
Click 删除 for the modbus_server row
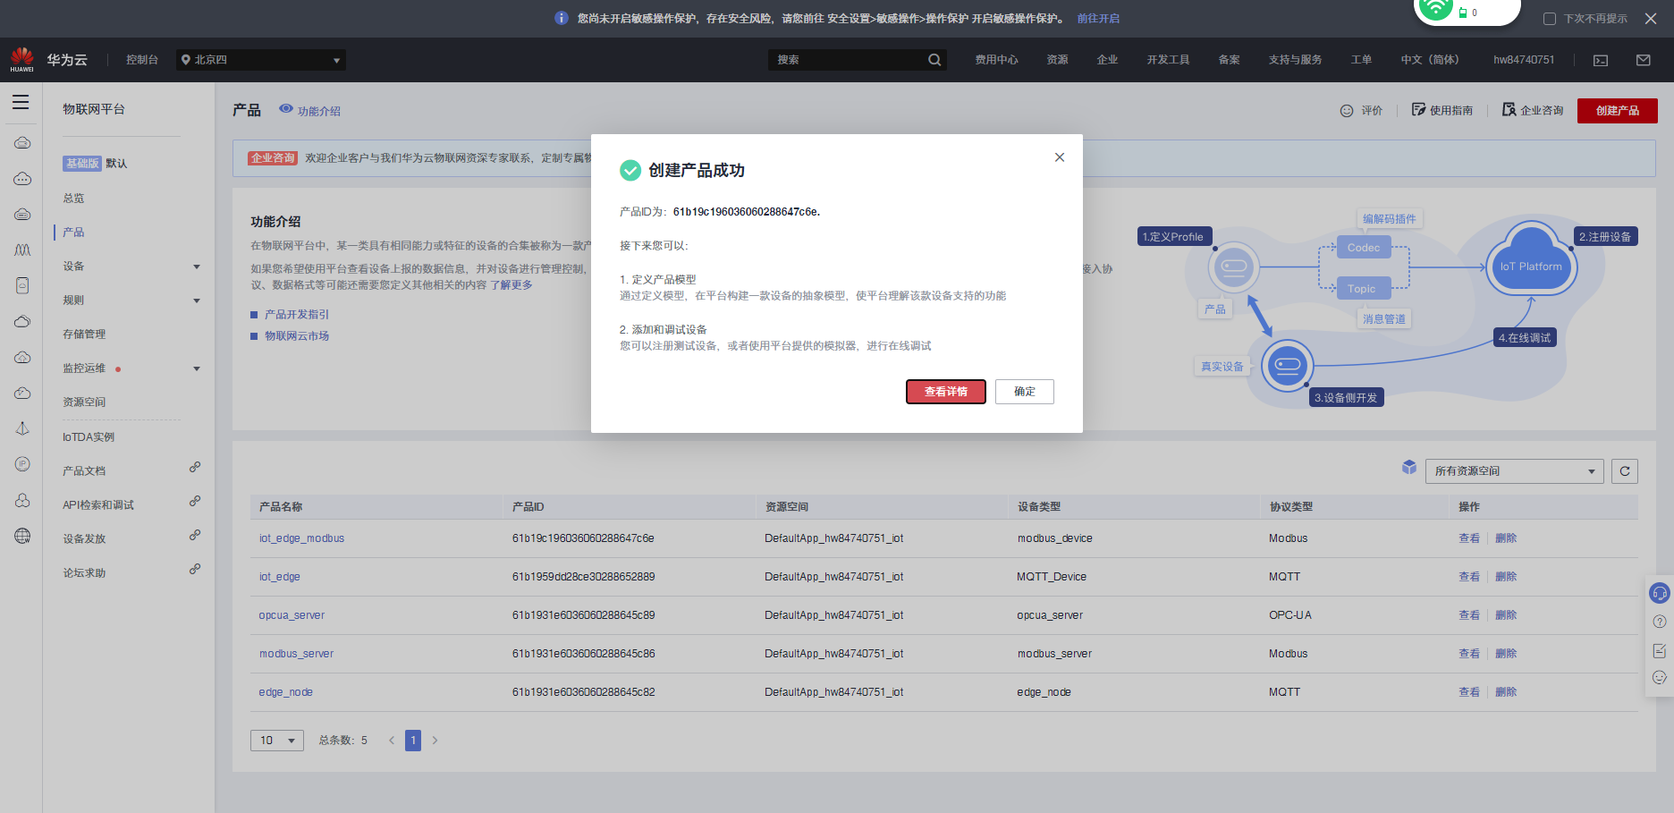coord(1506,654)
